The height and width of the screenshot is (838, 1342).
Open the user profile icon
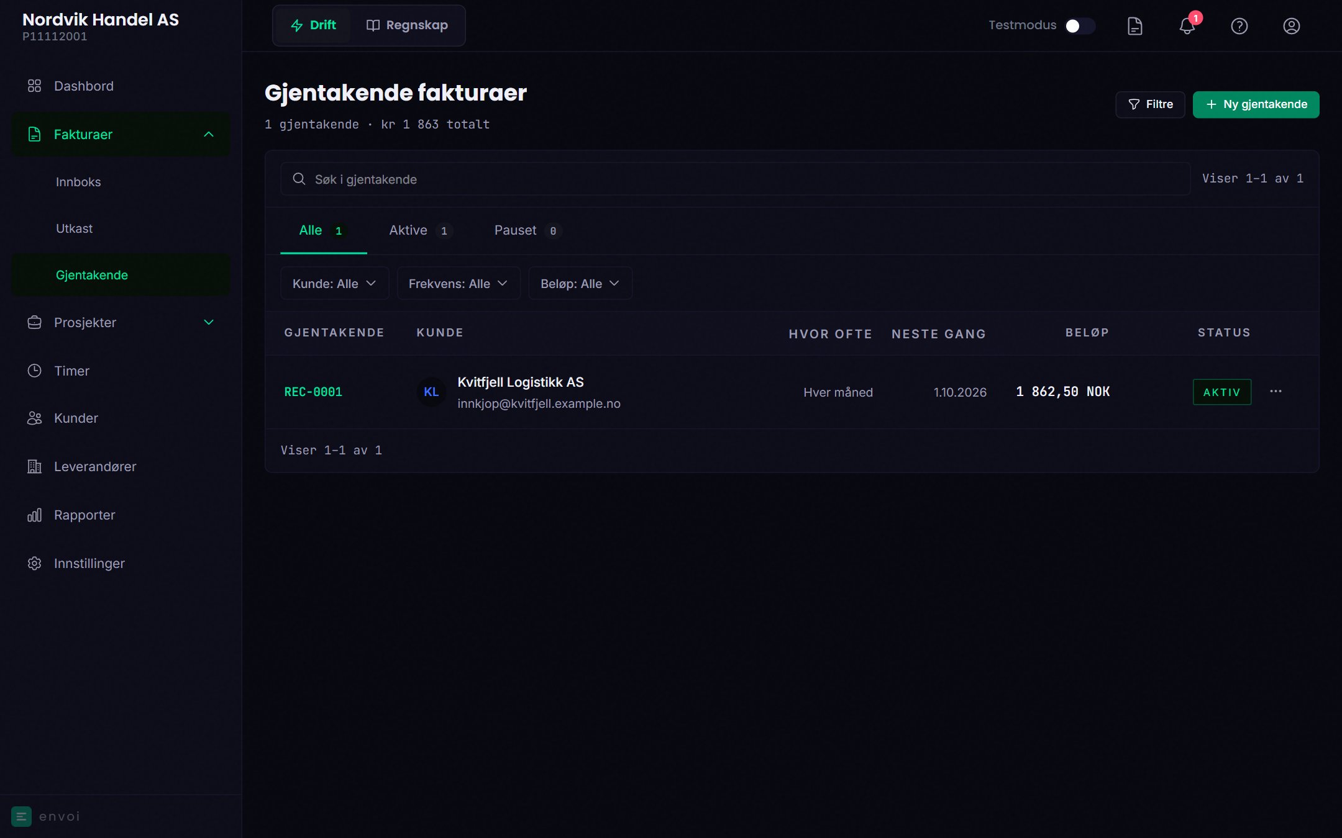point(1291,25)
